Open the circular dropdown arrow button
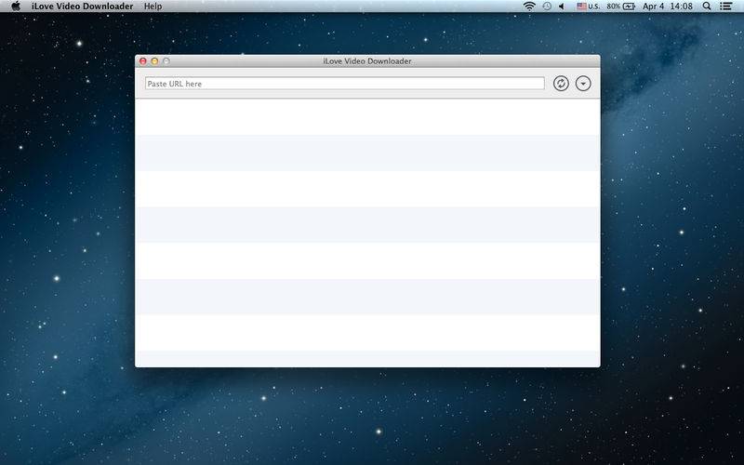The height and width of the screenshot is (465, 744). click(583, 84)
